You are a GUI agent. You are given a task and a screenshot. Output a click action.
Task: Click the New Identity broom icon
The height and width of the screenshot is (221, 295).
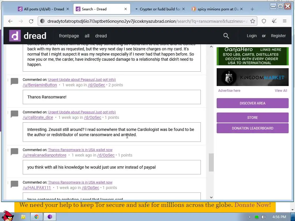tap(274, 21)
